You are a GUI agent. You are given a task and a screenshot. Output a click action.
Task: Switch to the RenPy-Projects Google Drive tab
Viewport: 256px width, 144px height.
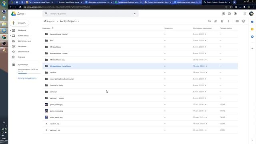pos(217,2)
